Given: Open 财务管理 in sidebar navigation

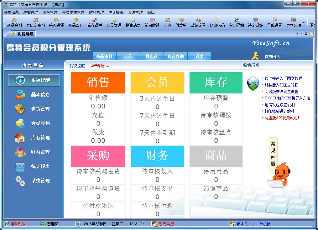Looking at the screenshot, I should point(33,152).
